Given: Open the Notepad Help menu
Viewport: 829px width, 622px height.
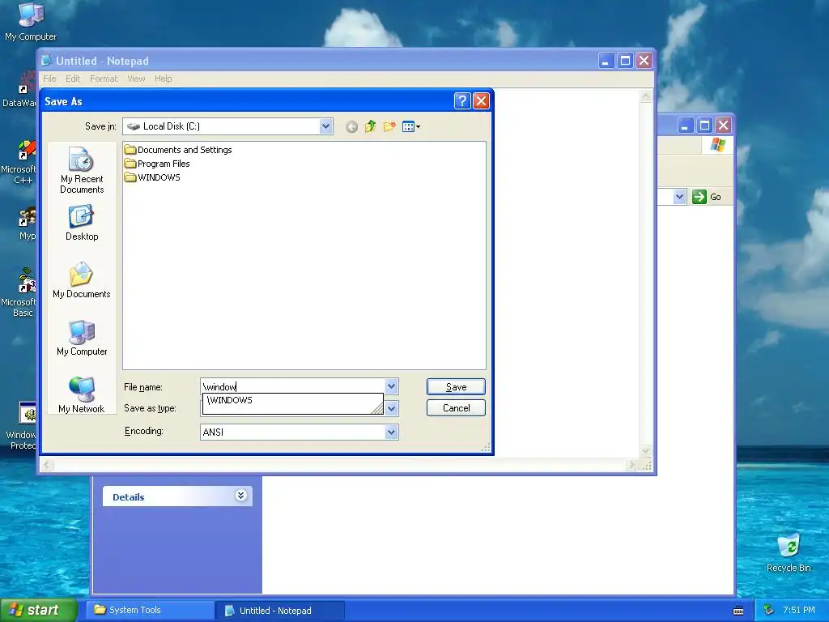Looking at the screenshot, I should click(164, 79).
